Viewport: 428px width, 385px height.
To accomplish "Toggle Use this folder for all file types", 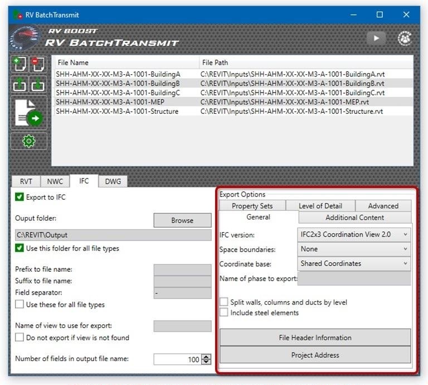I will click(20, 248).
